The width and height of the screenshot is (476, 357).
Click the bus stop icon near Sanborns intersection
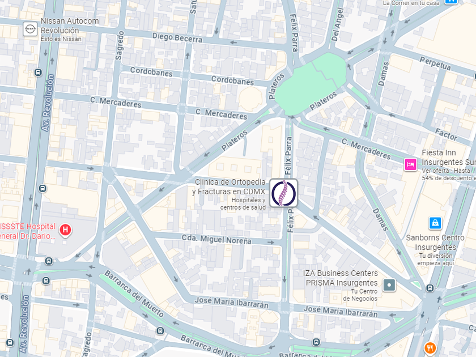(430, 288)
